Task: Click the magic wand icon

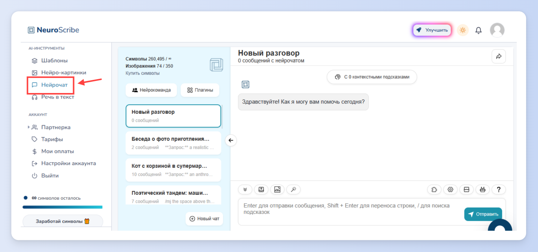Action: 293,190
